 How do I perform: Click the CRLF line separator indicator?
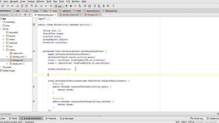[x=184, y=122]
